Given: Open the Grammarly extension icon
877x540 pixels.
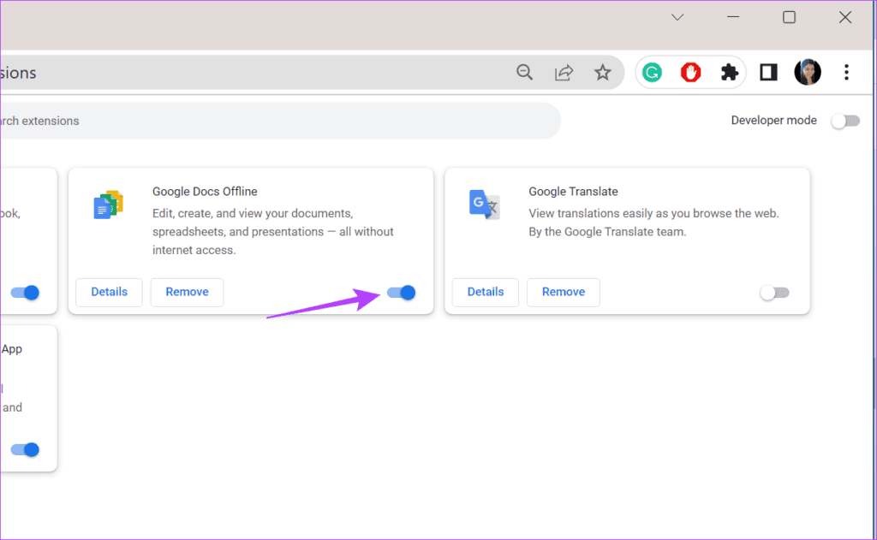Looking at the screenshot, I should [x=652, y=73].
